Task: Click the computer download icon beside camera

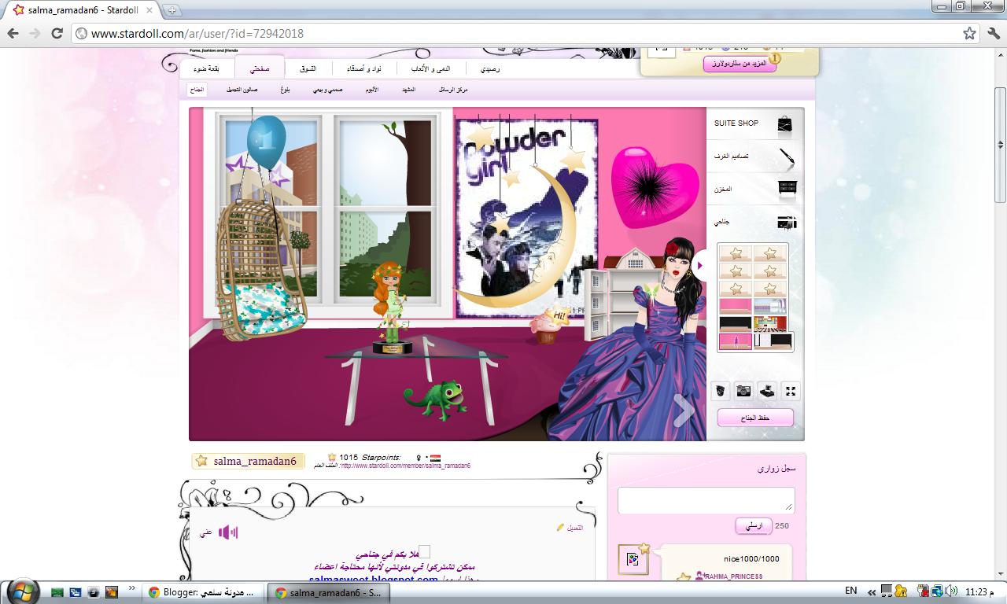Action: 767,391
